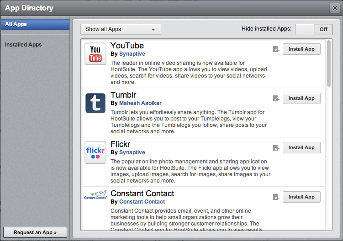The width and height of the screenshot is (343, 241).
Task: Click the YouTube app title
Action: [127, 46]
